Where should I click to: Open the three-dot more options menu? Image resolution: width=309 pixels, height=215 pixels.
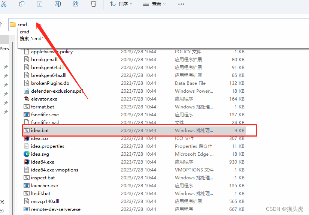pyautogui.click(x=181, y=4)
